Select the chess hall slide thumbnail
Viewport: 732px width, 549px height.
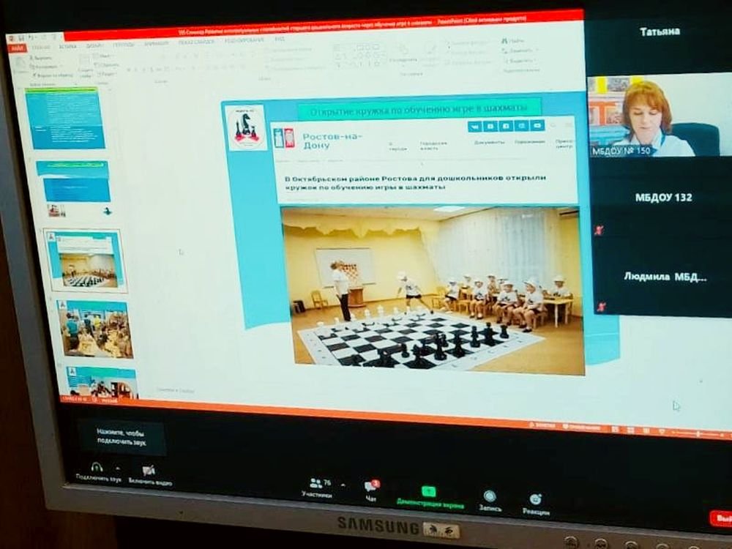(x=83, y=261)
